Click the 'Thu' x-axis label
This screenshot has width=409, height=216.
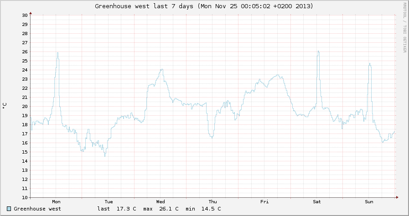point(212,202)
